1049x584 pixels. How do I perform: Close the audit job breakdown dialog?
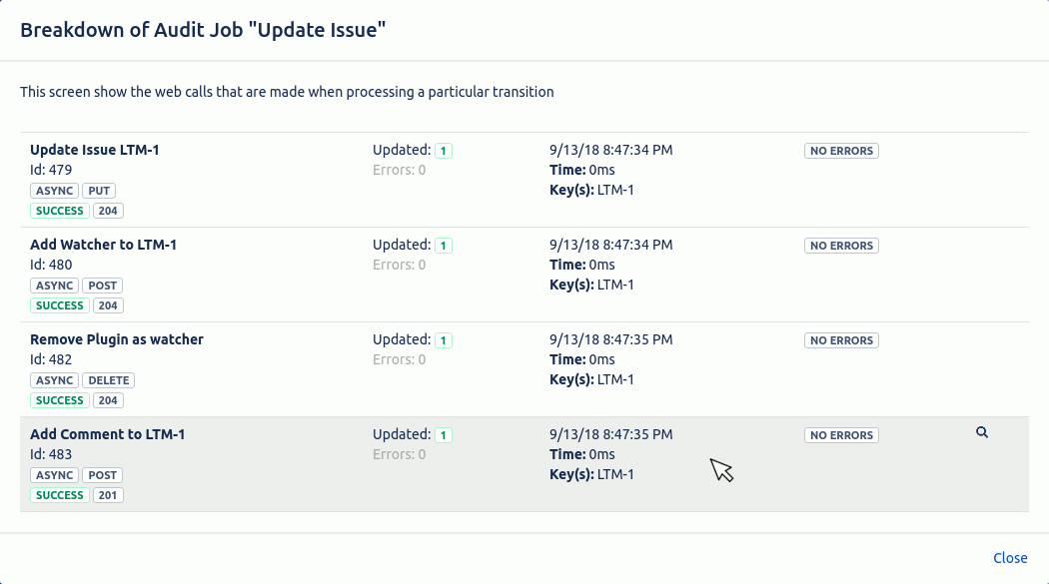pyautogui.click(x=1010, y=558)
